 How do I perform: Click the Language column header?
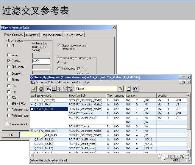[119, 96]
